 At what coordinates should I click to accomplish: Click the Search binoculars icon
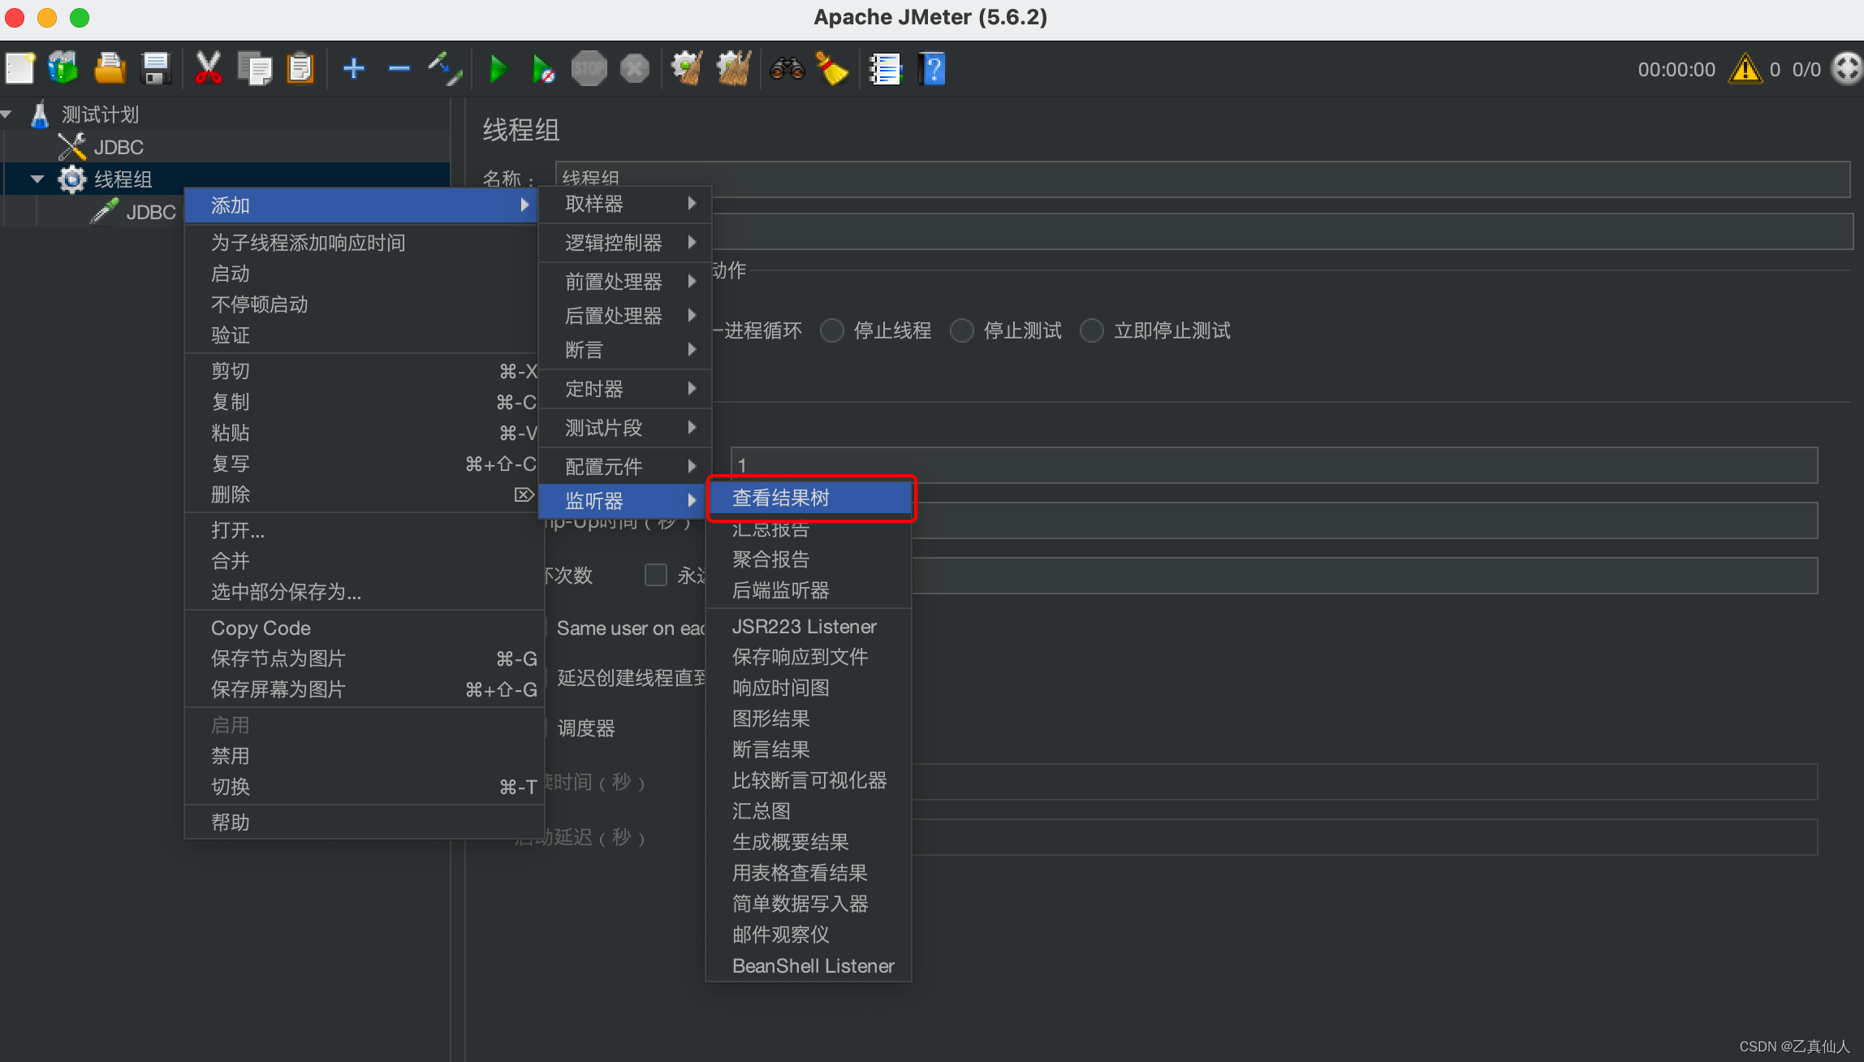[x=787, y=69]
